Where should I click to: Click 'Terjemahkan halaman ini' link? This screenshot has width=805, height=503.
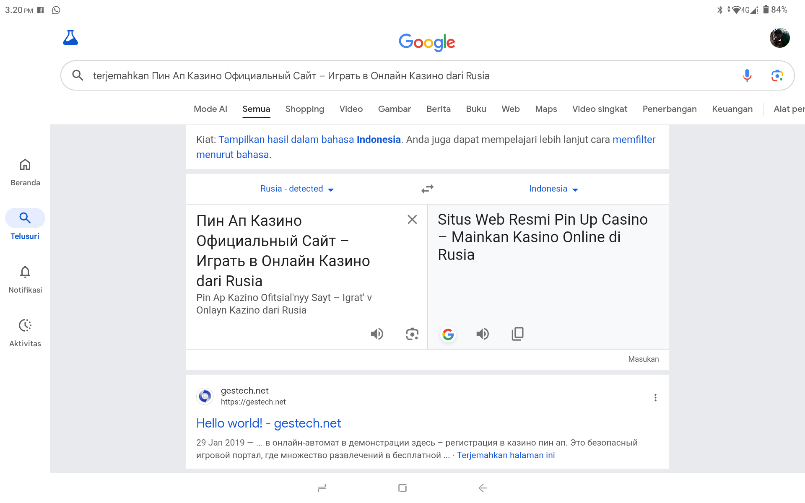(x=506, y=455)
